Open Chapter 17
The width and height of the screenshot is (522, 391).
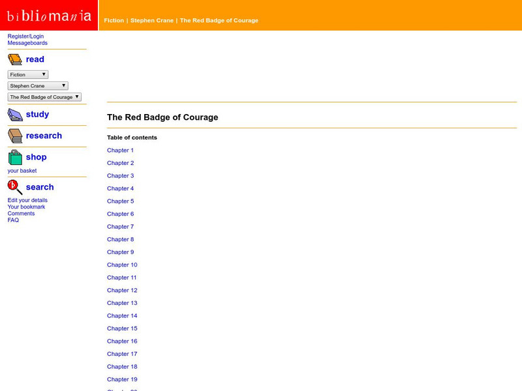(x=122, y=354)
